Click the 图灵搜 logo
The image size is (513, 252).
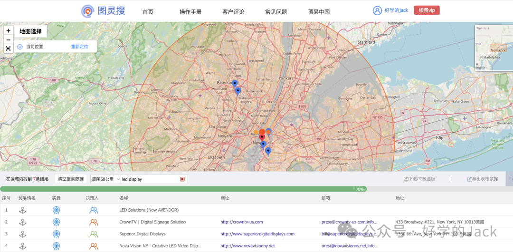[104, 11]
